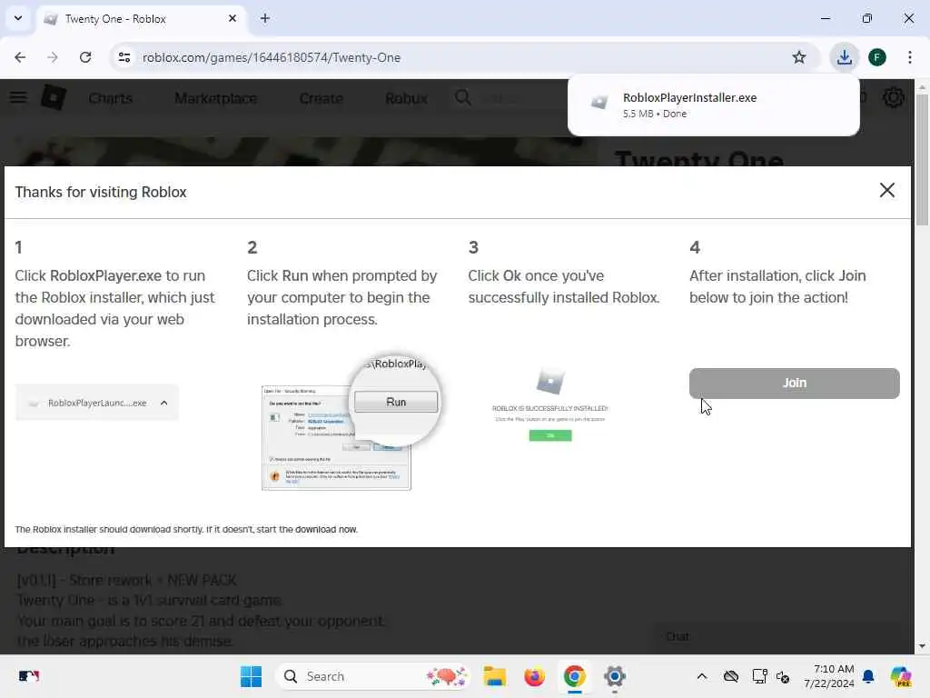Open Chrome three-dot menu

[909, 57]
